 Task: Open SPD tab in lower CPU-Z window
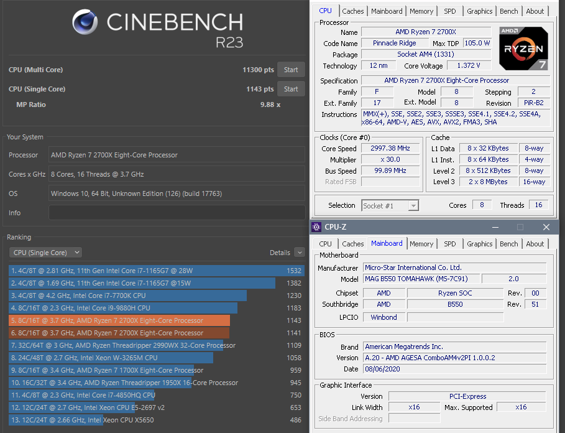[x=449, y=244]
